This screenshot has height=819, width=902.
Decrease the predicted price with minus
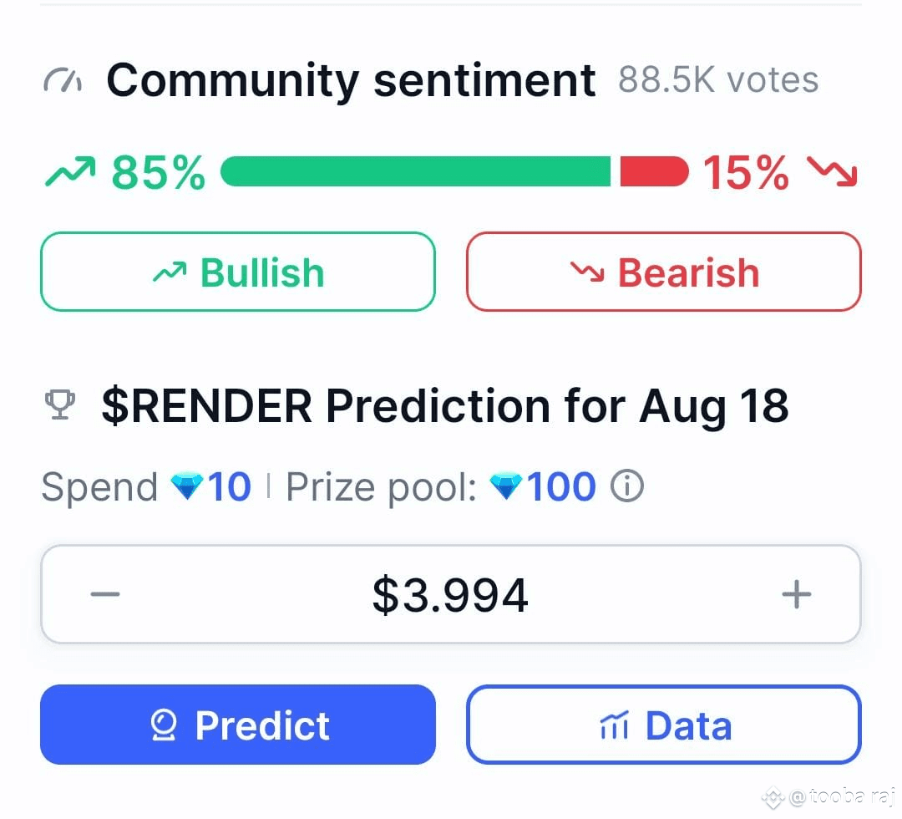coord(105,594)
